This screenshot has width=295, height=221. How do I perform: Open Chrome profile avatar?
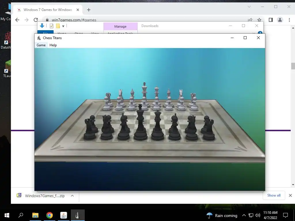tap(280, 20)
